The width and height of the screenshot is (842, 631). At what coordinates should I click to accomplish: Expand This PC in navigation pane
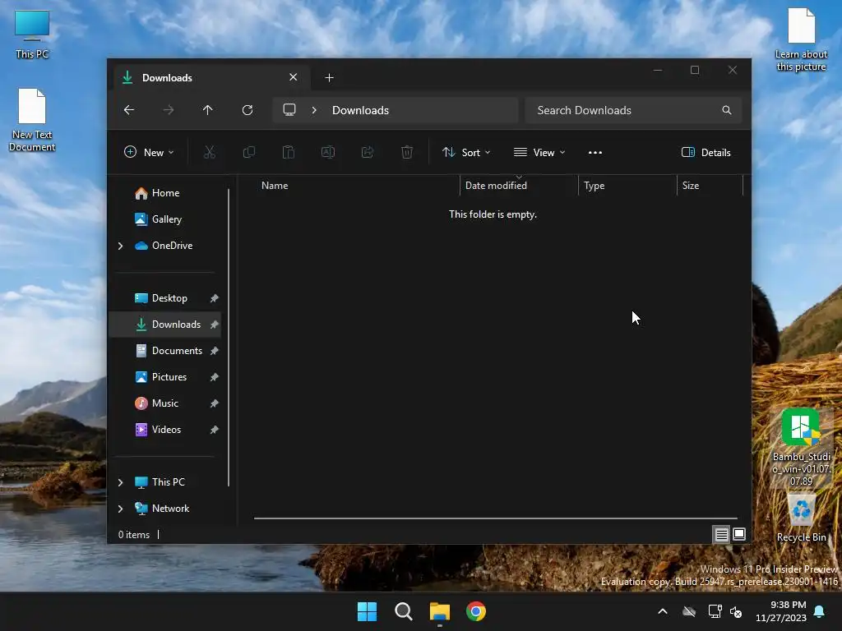tap(120, 482)
